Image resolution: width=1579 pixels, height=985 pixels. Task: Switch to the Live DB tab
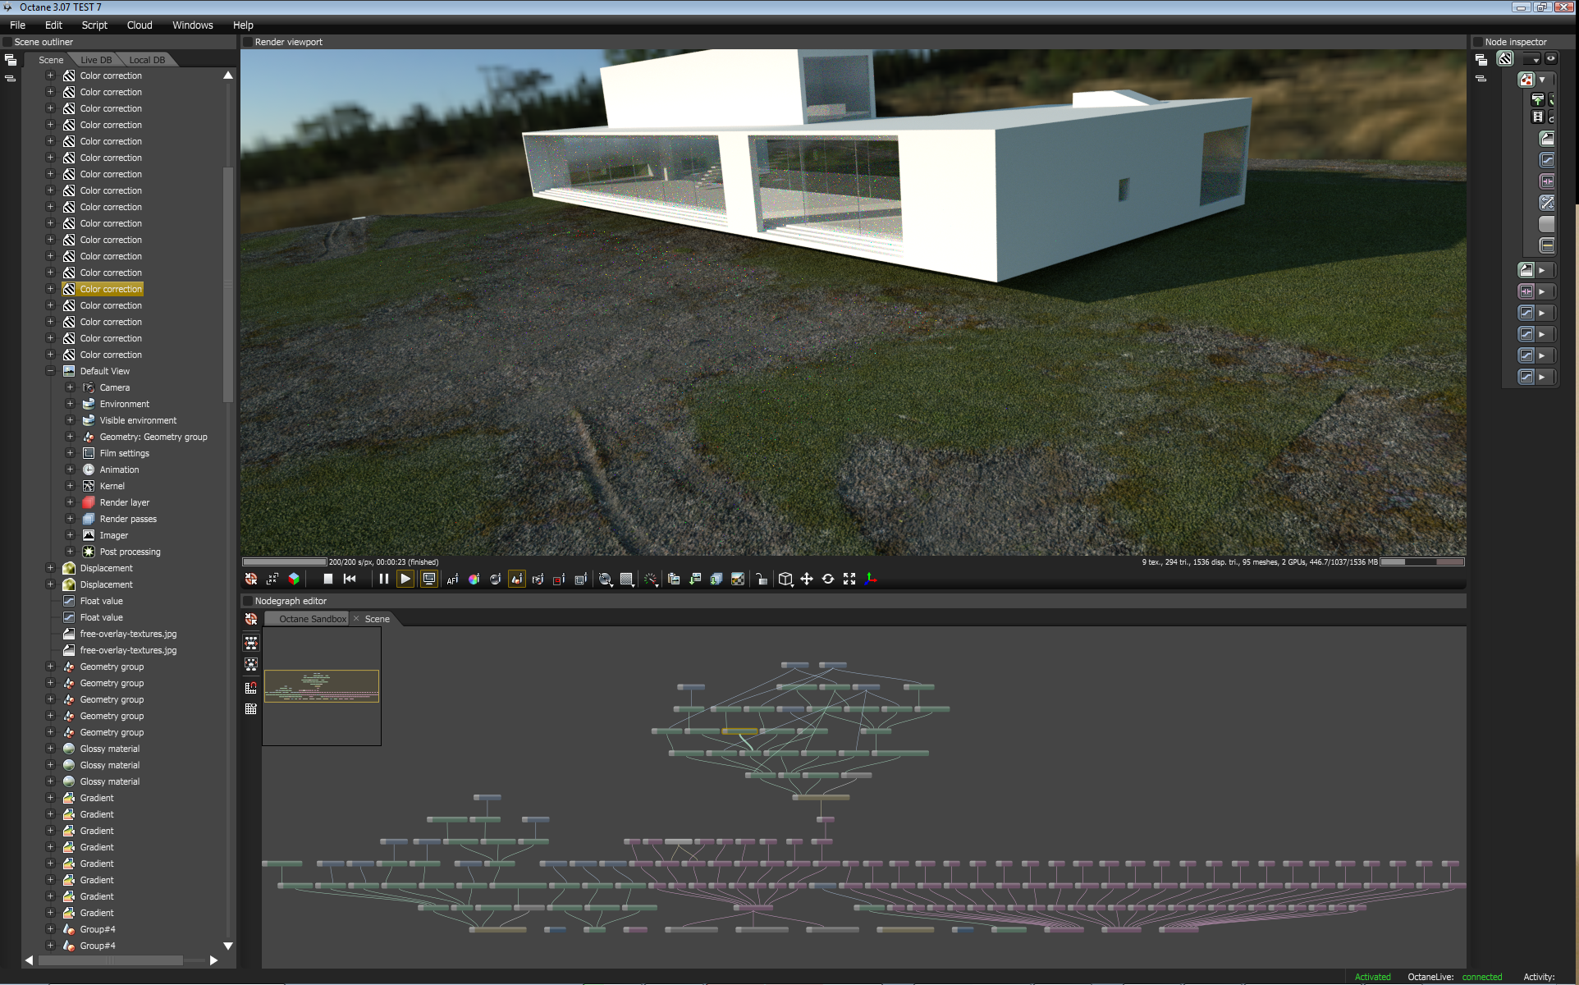tap(95, 60)
